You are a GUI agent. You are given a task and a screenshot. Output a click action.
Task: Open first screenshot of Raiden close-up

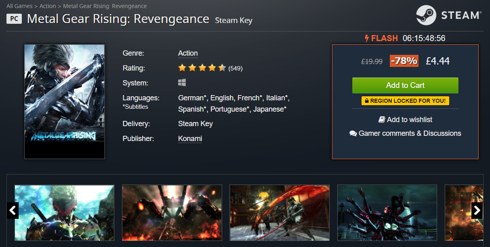65,213
